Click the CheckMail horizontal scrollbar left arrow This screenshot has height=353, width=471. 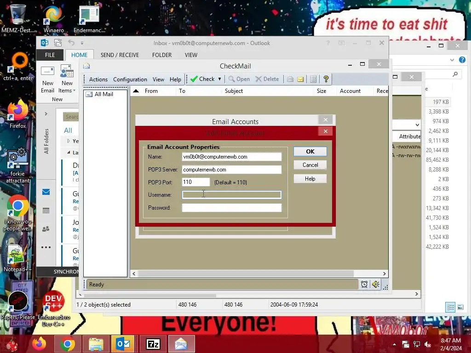[134, 273]
